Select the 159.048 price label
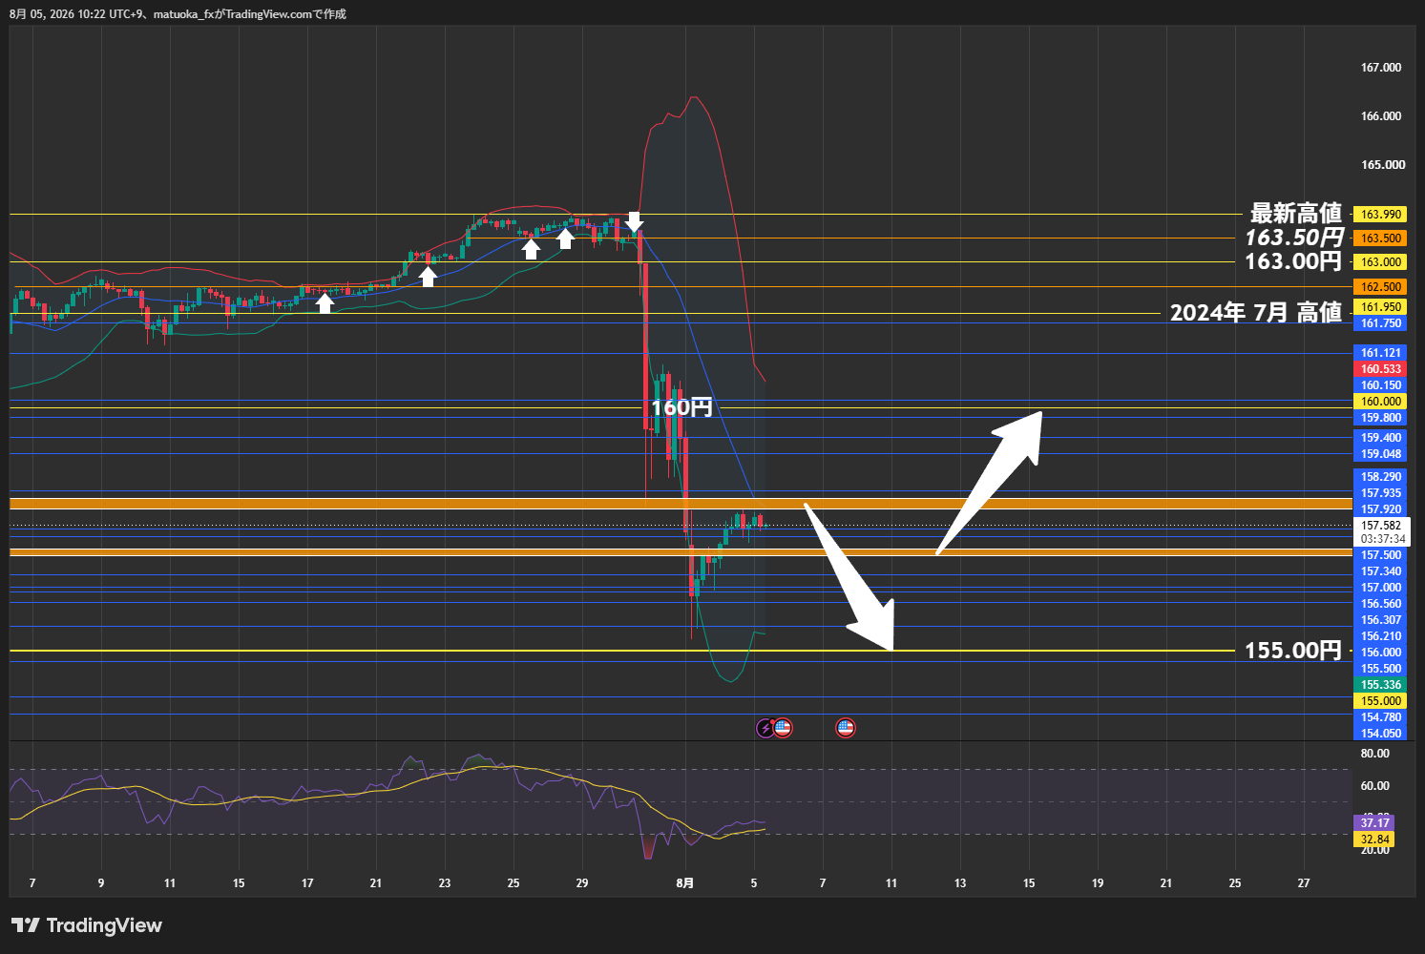1425x954 pixels. (x=1380, y=454)
